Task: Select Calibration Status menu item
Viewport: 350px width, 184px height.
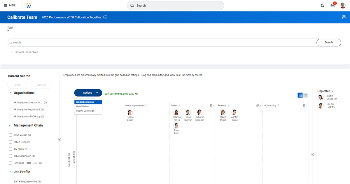Action: click(88, 102)
